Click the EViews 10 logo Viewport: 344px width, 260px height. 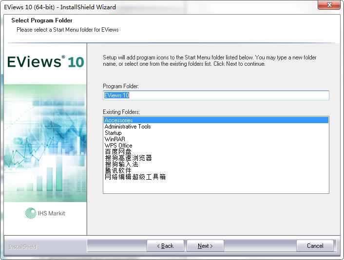(x=45, y=62)
